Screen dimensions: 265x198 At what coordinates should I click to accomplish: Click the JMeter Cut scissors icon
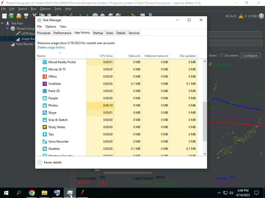click(34, 16)
